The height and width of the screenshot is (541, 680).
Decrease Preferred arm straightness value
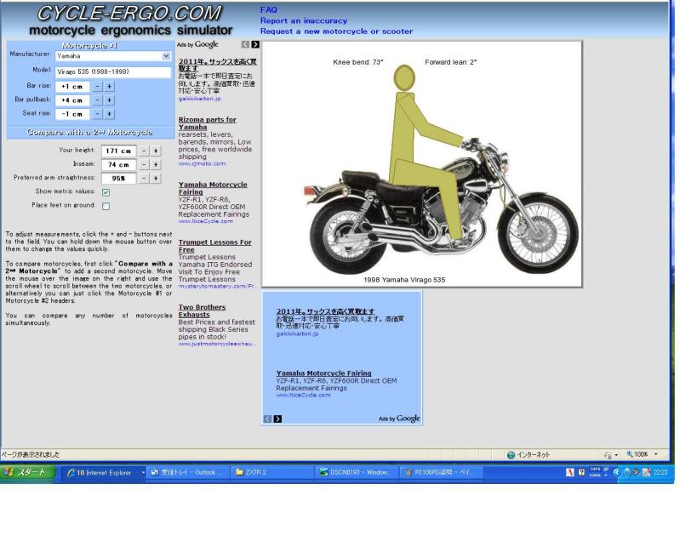[143, 178]
